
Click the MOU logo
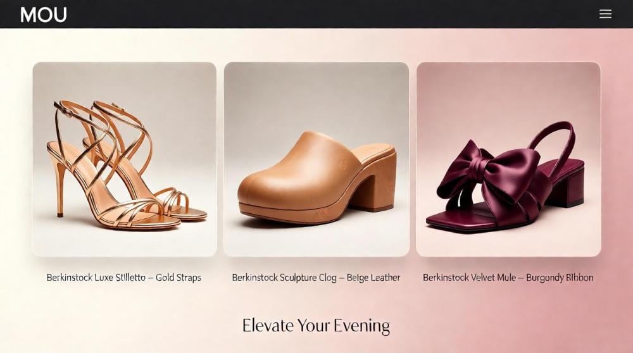pyautogui.click(x=44, y=15)
